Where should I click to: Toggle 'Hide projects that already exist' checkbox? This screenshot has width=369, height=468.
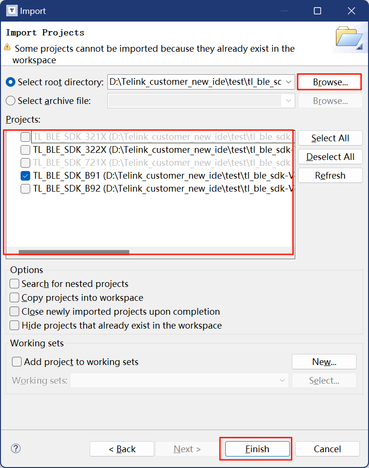coord(15,325)
